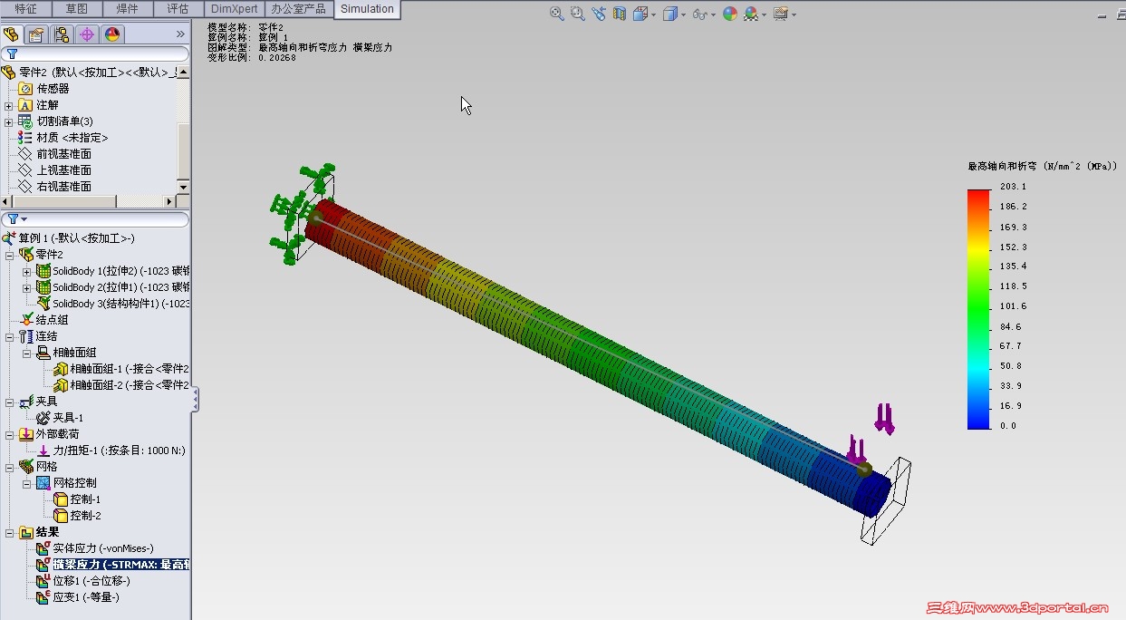1126x620 pixels.
Task: Expand the annotations node (注解)
Action: (x=9, y=106)
